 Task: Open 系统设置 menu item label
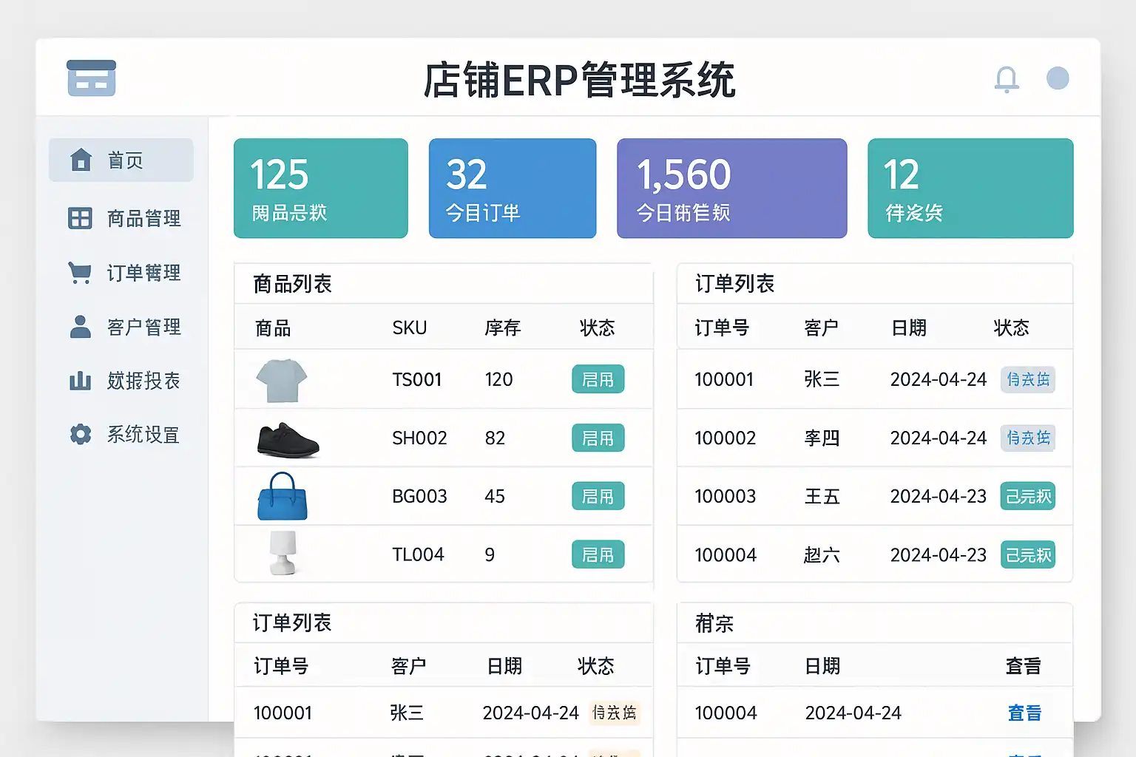[x=143, y=435]
